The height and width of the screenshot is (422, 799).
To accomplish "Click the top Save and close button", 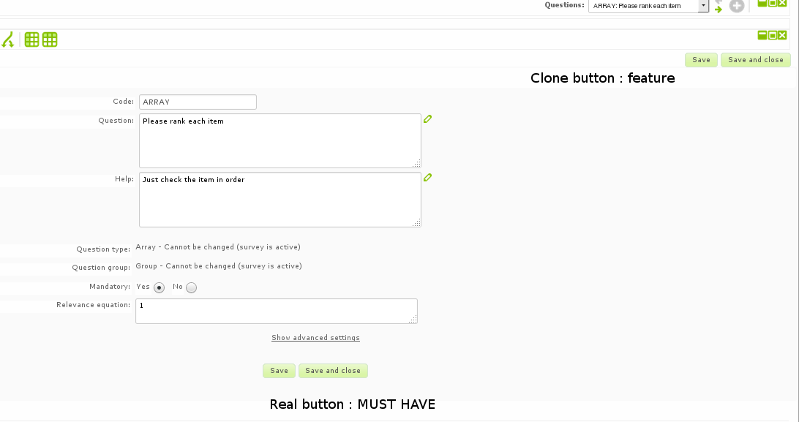I will pyautogui.click(x=756, y=60).
